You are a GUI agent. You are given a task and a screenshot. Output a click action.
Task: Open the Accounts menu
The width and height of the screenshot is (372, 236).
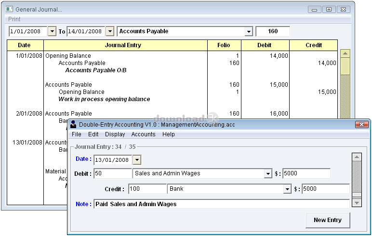click(x=143, y=134)
